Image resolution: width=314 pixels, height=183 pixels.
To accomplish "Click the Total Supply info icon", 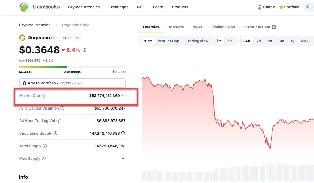I will (x=45, y=146).
